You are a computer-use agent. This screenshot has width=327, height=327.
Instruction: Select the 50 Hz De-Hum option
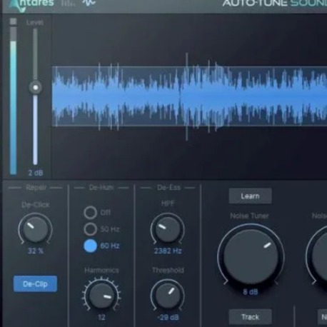pyautogui.click(x=90, y=229)
